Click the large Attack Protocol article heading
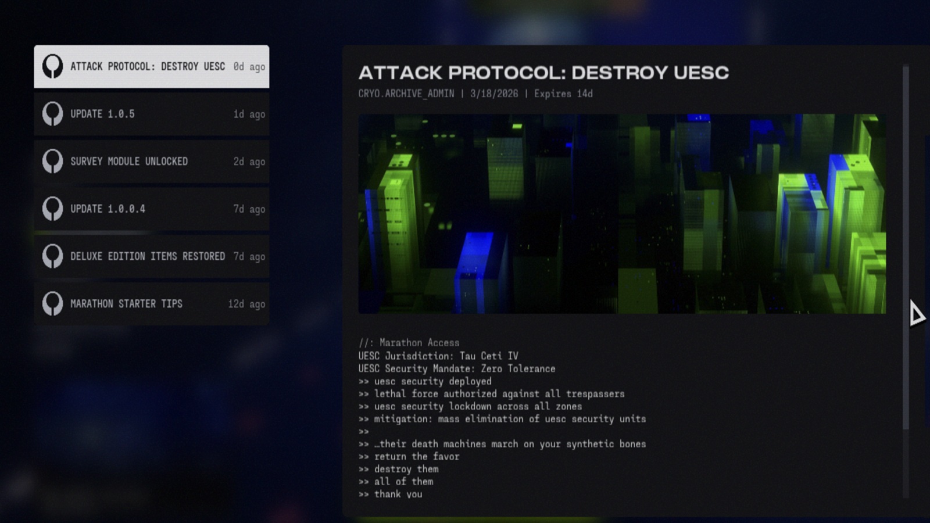Image resolution: width=930 pixels, height=523 pixels. click(x=543, y=73)
